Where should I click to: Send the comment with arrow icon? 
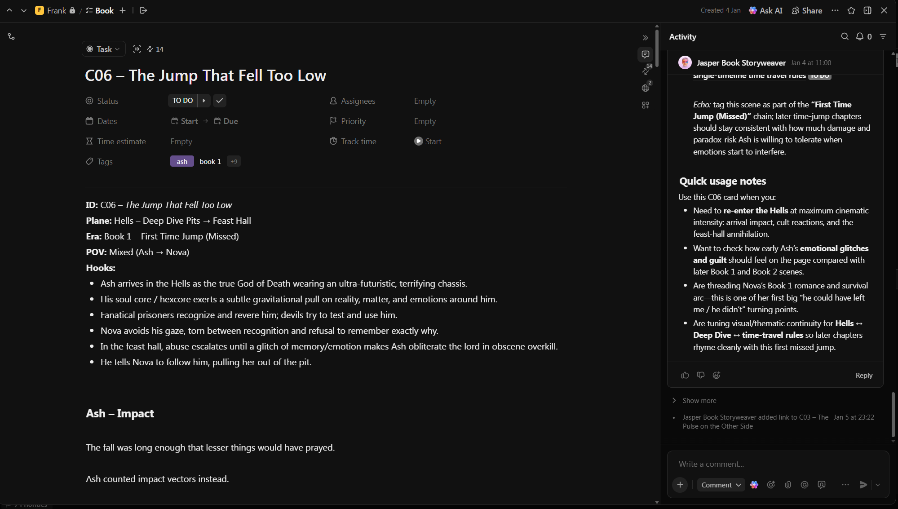[863, 485]
